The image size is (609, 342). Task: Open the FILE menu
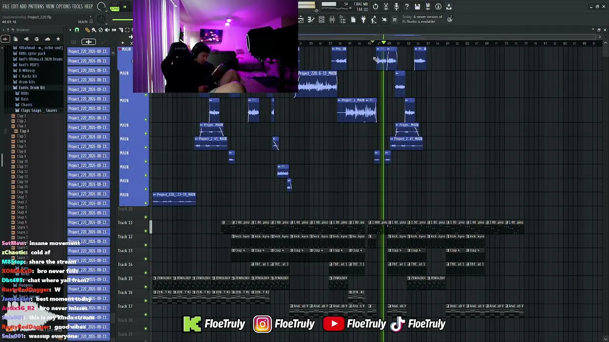point(6,7)
